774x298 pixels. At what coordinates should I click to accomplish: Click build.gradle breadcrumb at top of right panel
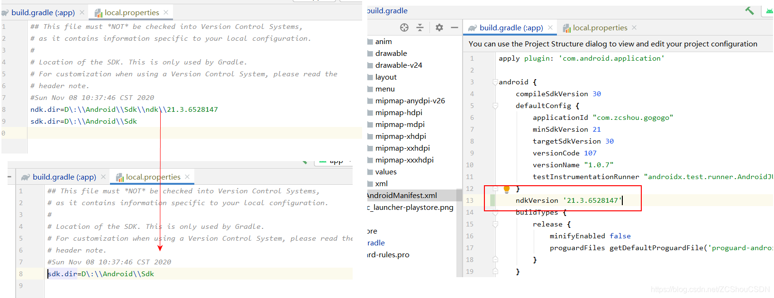point(387,10)
